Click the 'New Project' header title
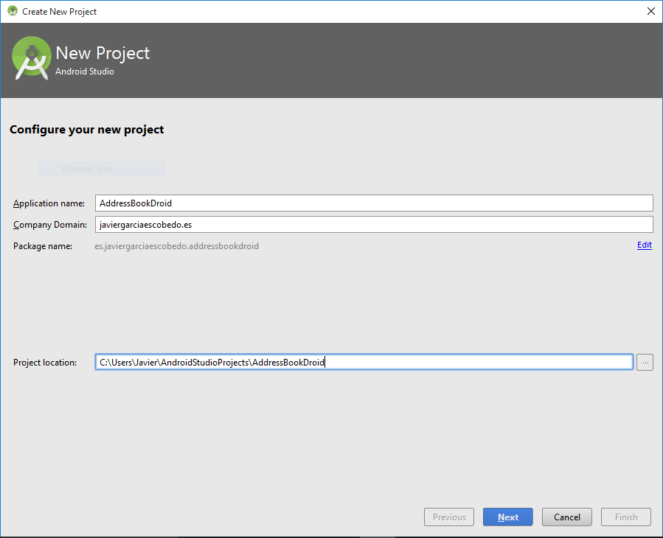663x538 pixels. (x=103, y=53)
